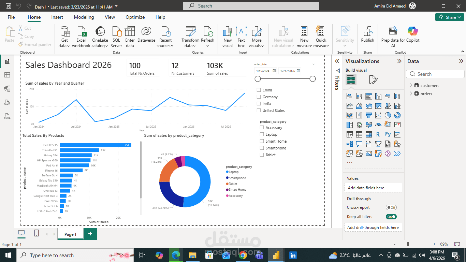Screen dimensions: 466x262
Task: Click the Data pane Search field
Action: [x=435, y=74]
